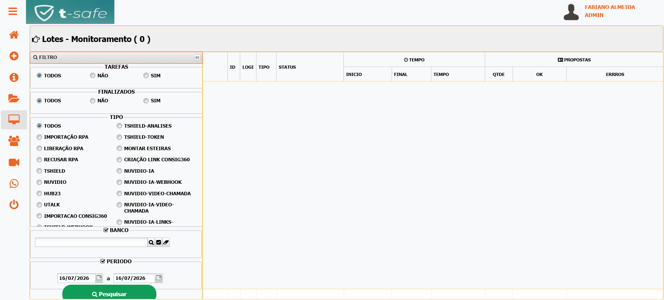Open the folder sidebar icon
This screenshot has width=664, height=300.
tap(14, 98)
